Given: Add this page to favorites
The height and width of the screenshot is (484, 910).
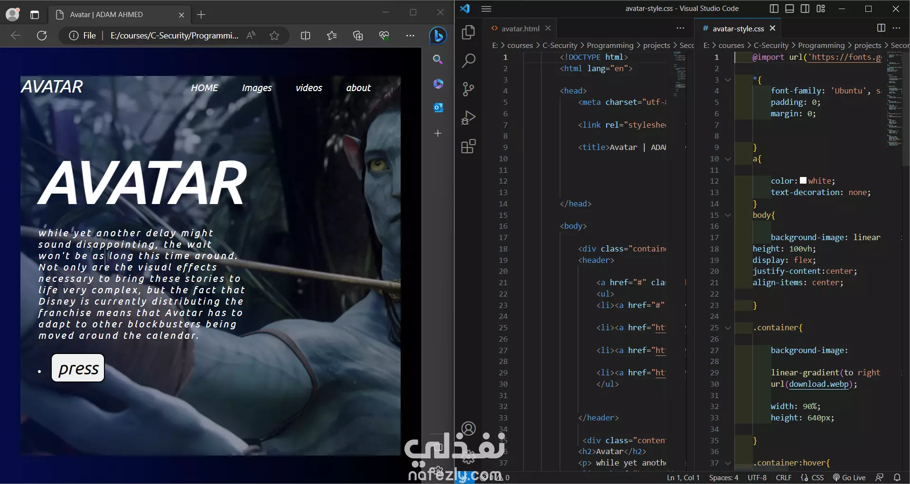Looking at the screenshot, I should 274,36.
